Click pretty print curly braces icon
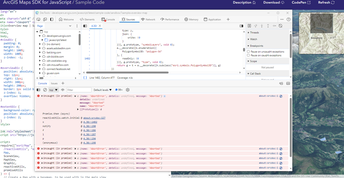This screenshot has width=344, height=178. (85, 78)
